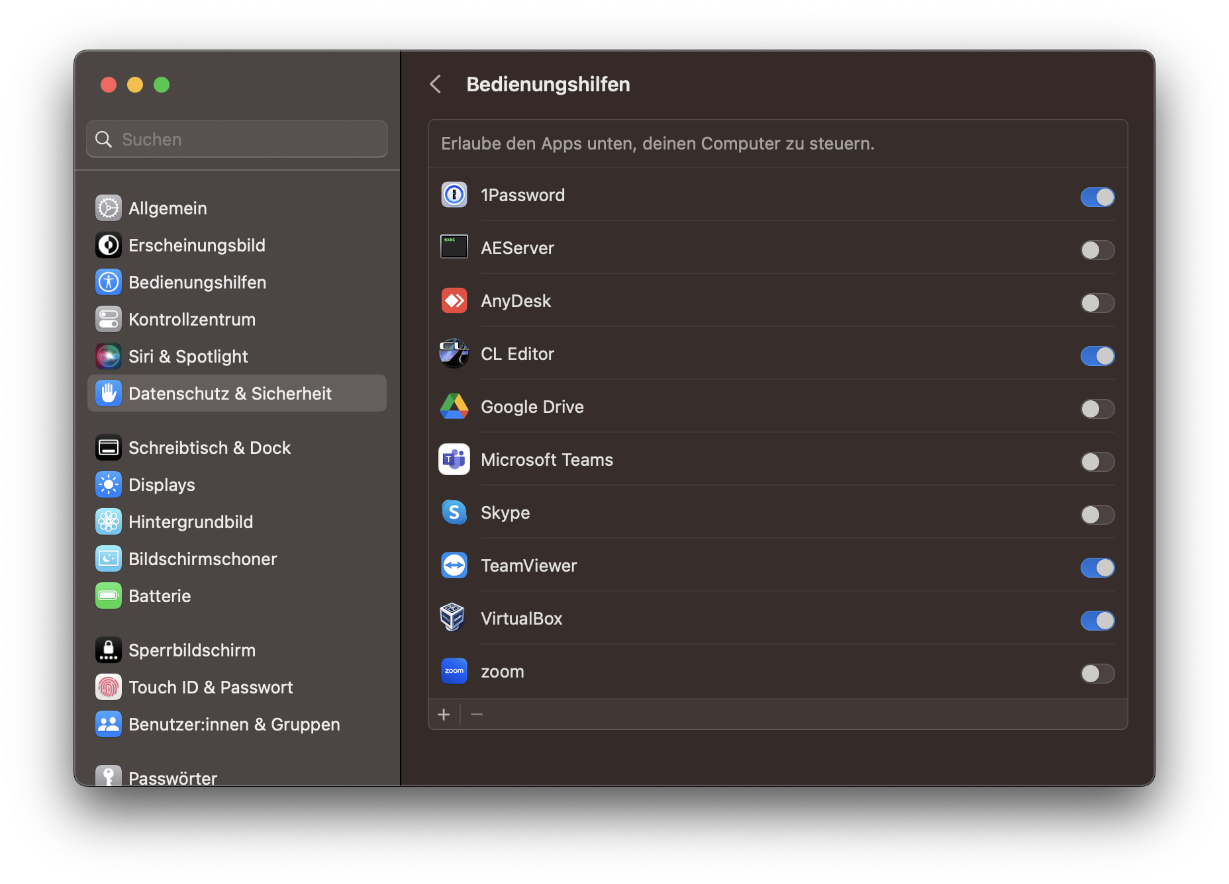Open the Allgemein settings label

tap(168, 208)
